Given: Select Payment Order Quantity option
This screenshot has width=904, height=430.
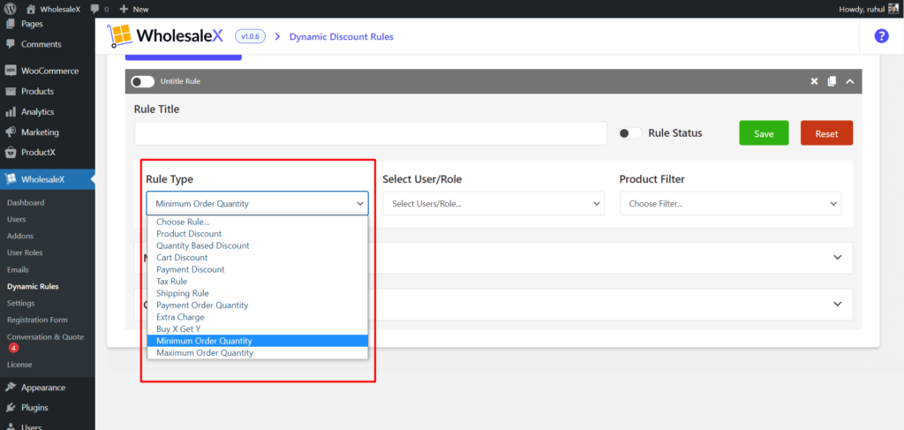Looking at the screenshot, I should (x=258, y=305).
